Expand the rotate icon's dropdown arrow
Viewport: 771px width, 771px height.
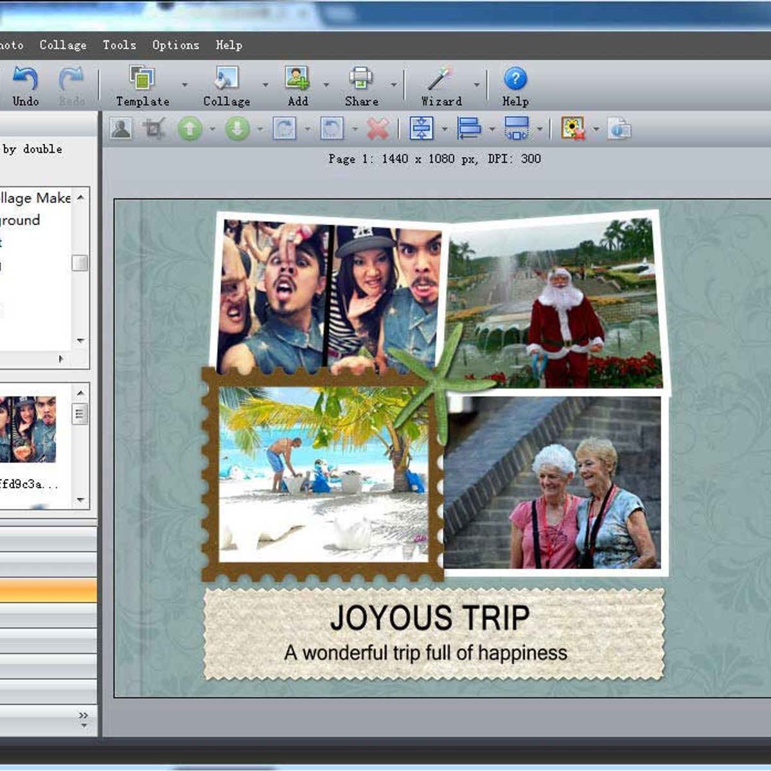point(307,128)
